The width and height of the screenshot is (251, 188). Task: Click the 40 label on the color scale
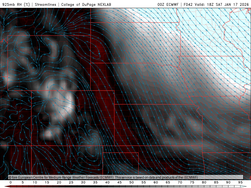point(107,182)
